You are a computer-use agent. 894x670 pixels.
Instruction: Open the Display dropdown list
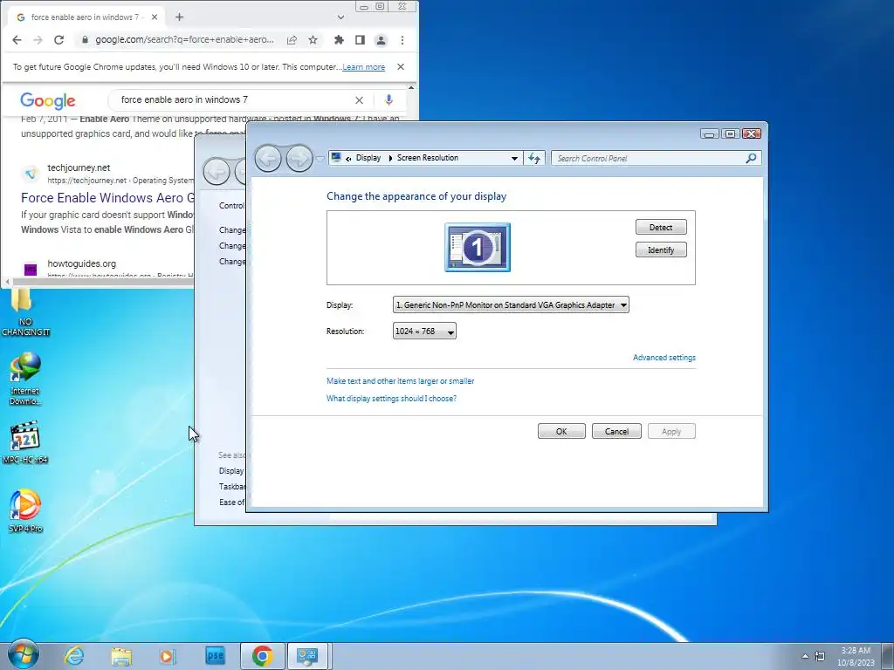pos(511,304)
